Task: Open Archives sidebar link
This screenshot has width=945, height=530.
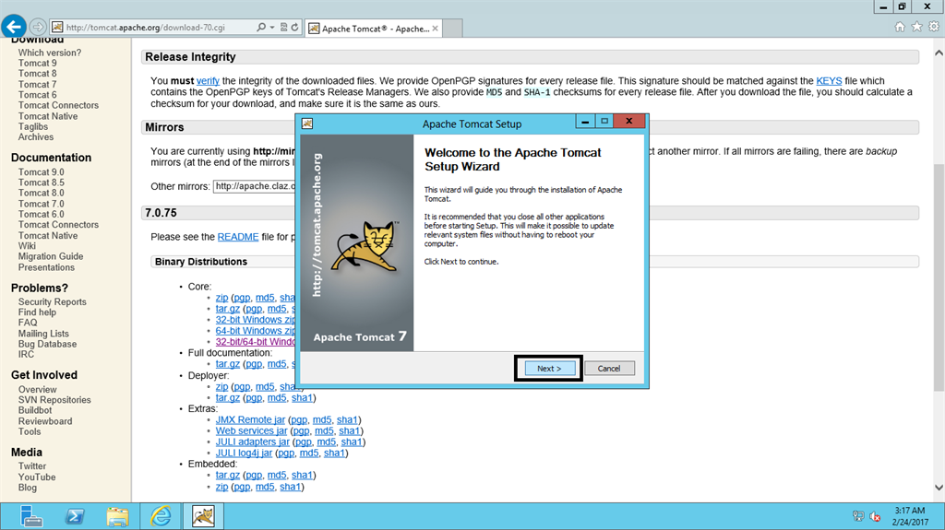Action: click(x=36, y=136)
